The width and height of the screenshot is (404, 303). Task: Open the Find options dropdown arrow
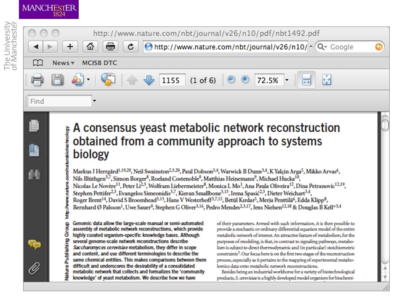tap(94, 101)
